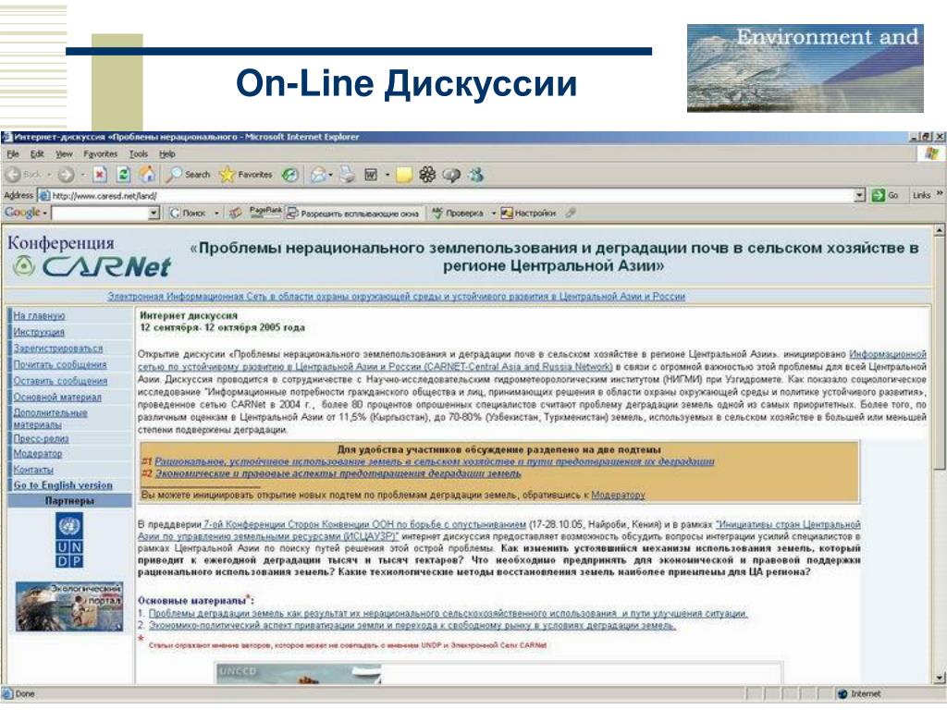Open the Edit menu

37,154
